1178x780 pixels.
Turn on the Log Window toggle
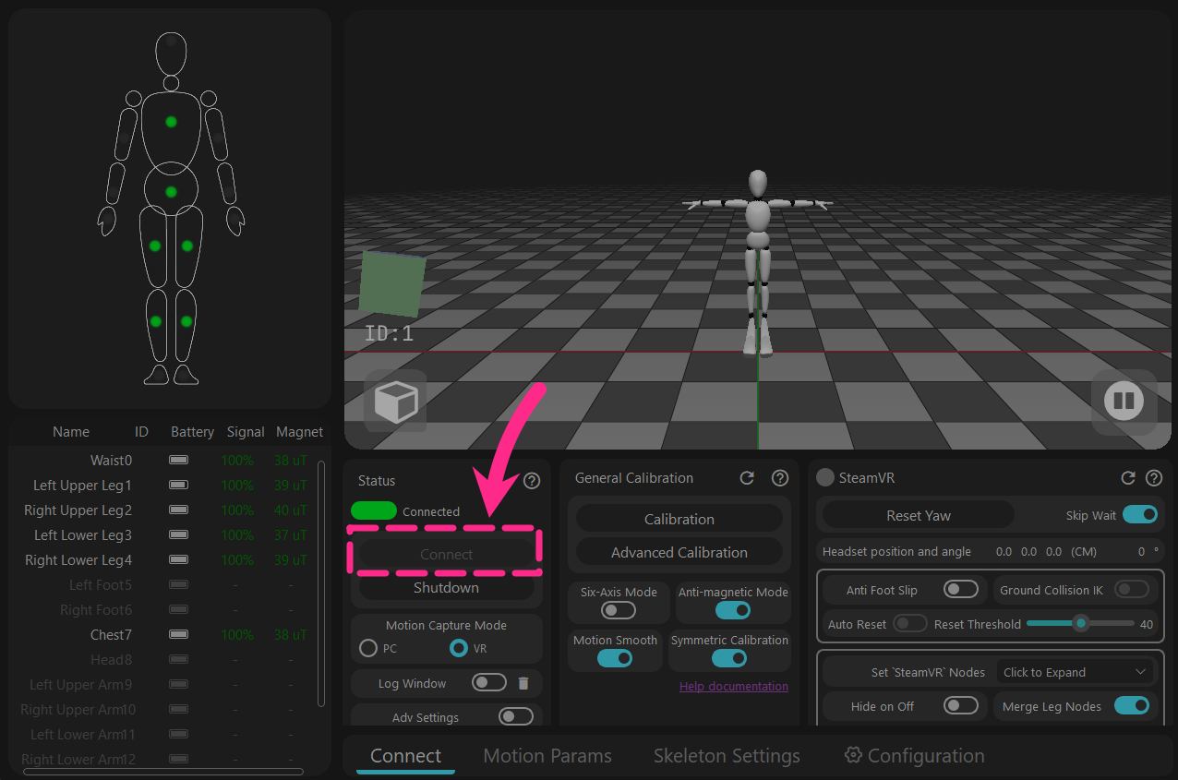click(x=488, y=683)
